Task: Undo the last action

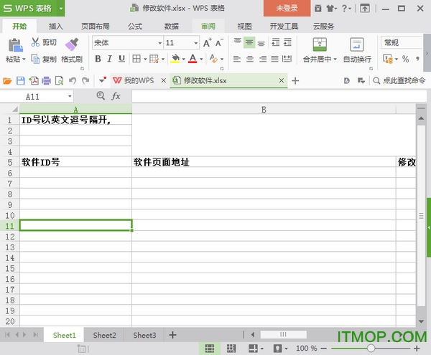Action: 73,80
